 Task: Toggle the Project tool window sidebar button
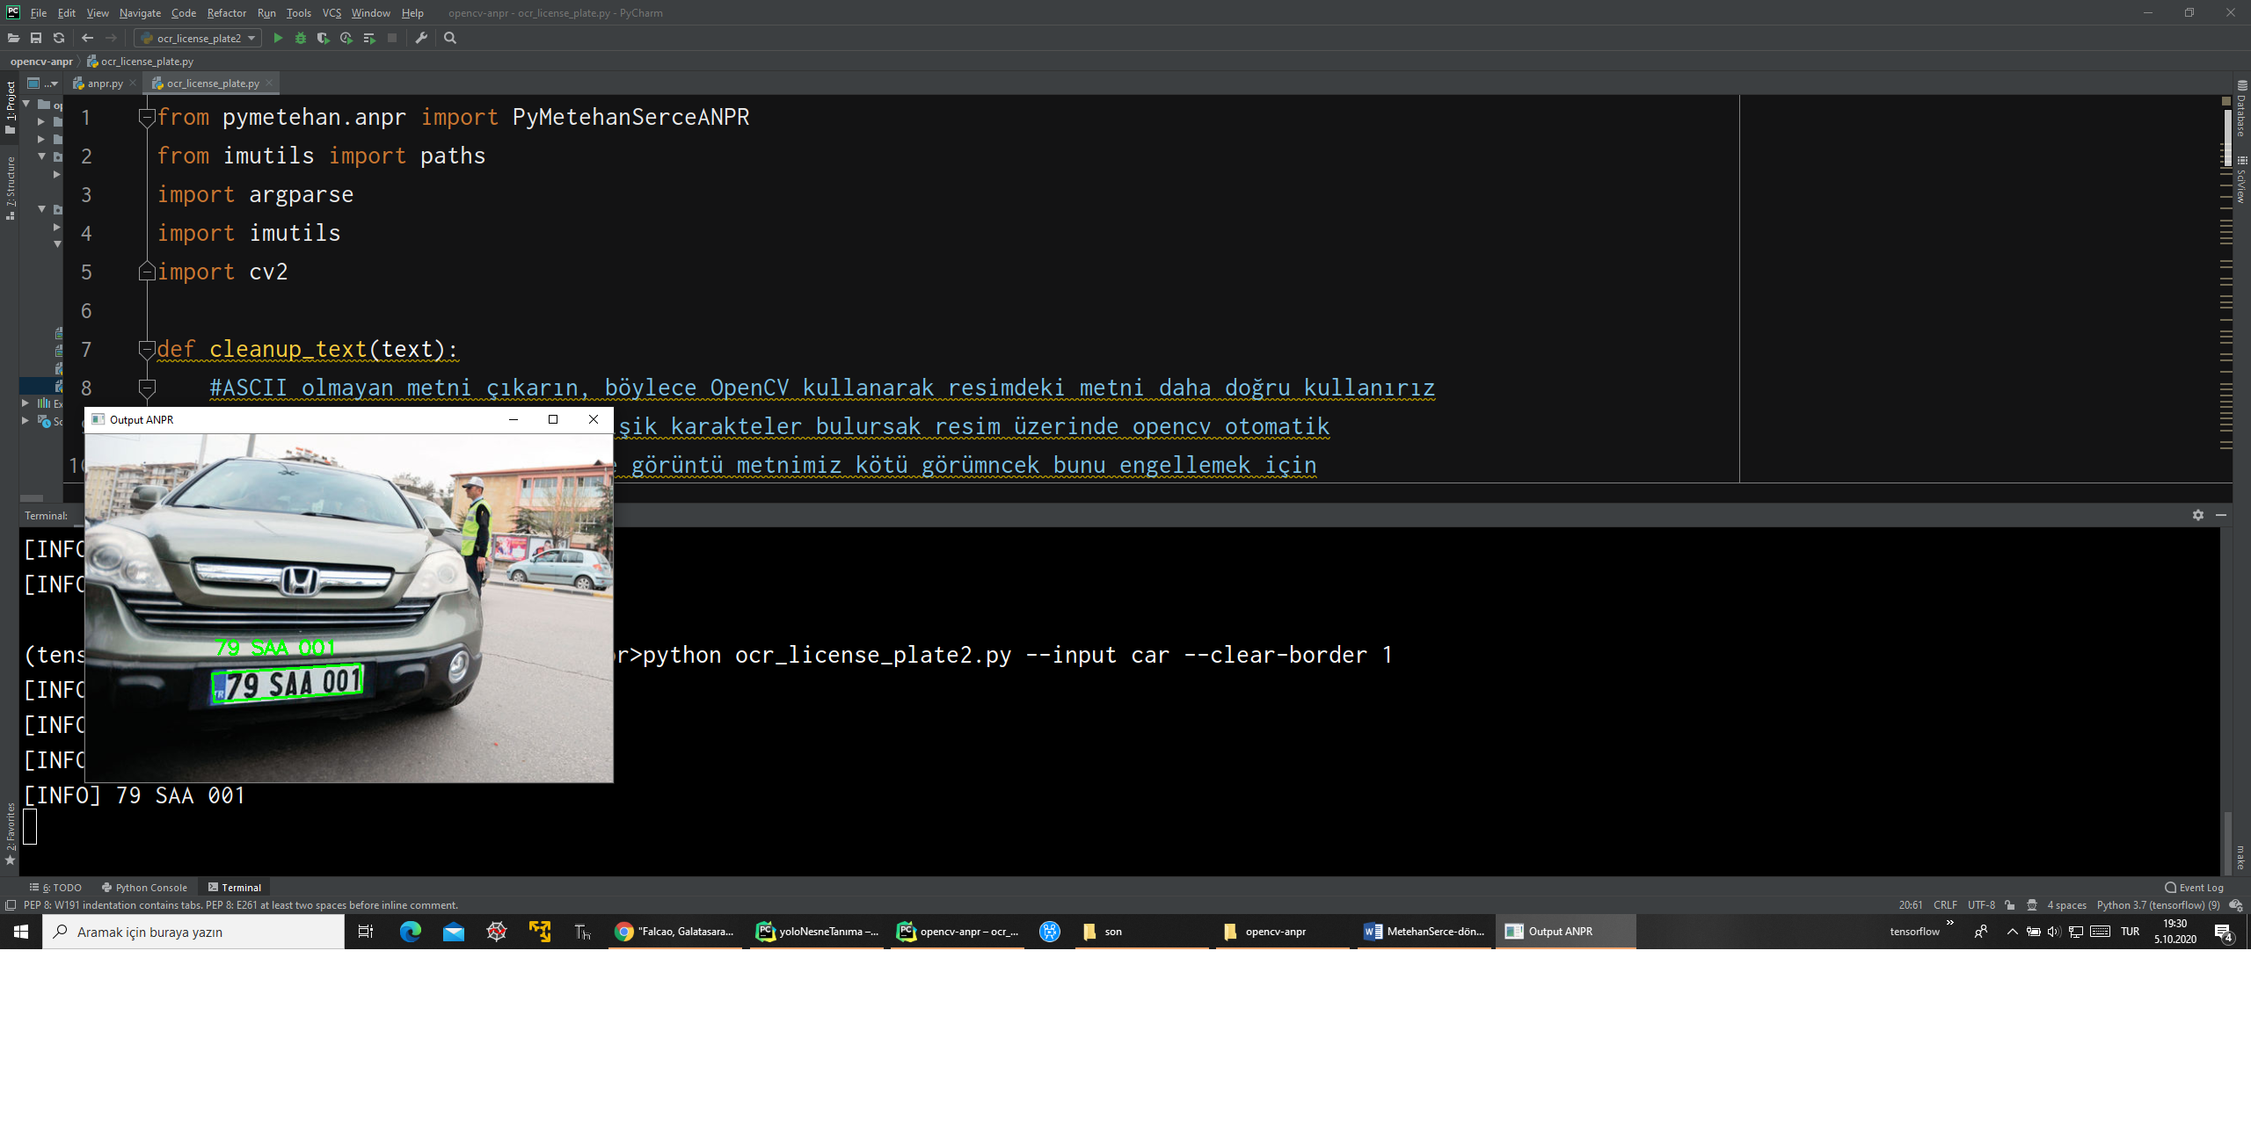pyautogui.click(x=11, y=107)
